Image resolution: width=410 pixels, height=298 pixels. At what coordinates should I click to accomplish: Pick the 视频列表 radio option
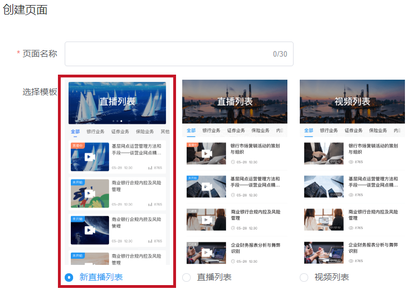pos(304,277)
